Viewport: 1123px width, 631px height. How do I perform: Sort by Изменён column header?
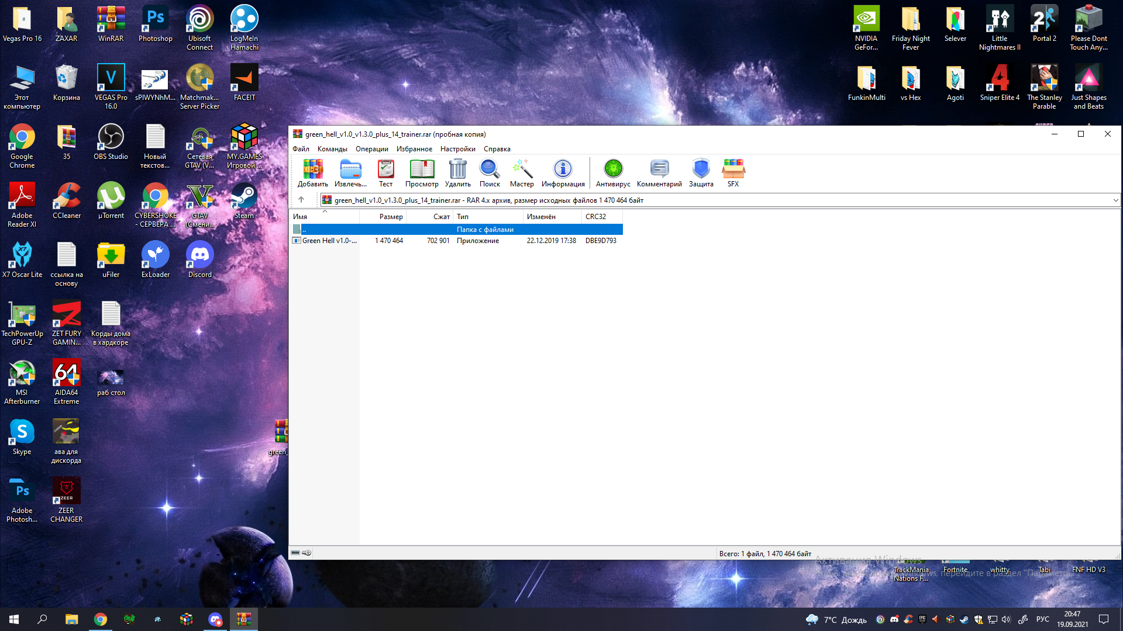pyautogui.click(x=541, y=217)
